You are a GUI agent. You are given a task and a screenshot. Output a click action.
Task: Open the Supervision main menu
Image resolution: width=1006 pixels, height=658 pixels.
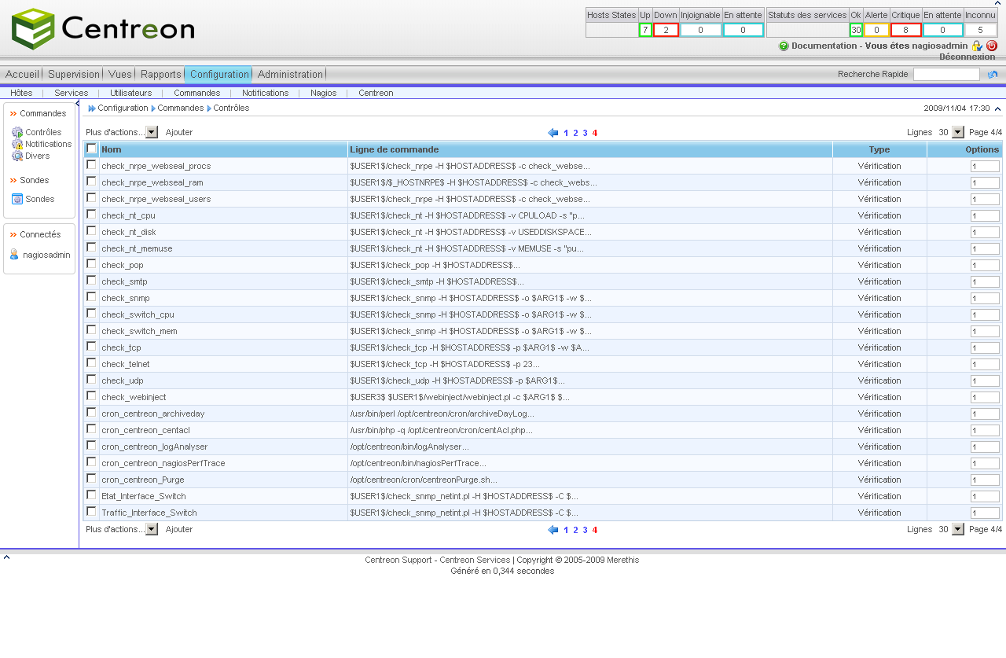point(74,75)
